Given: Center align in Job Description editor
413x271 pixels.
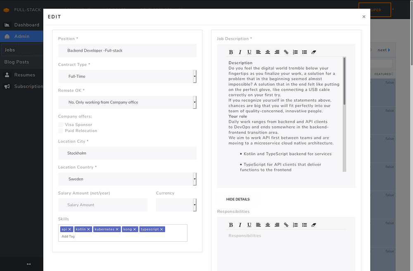Looking at the screenshot, I should 268,52.
